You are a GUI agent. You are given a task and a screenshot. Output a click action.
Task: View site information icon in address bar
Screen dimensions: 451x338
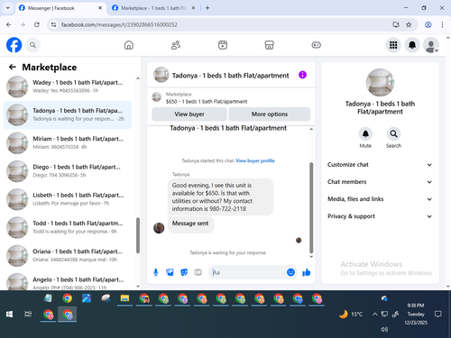click(53, 24)
